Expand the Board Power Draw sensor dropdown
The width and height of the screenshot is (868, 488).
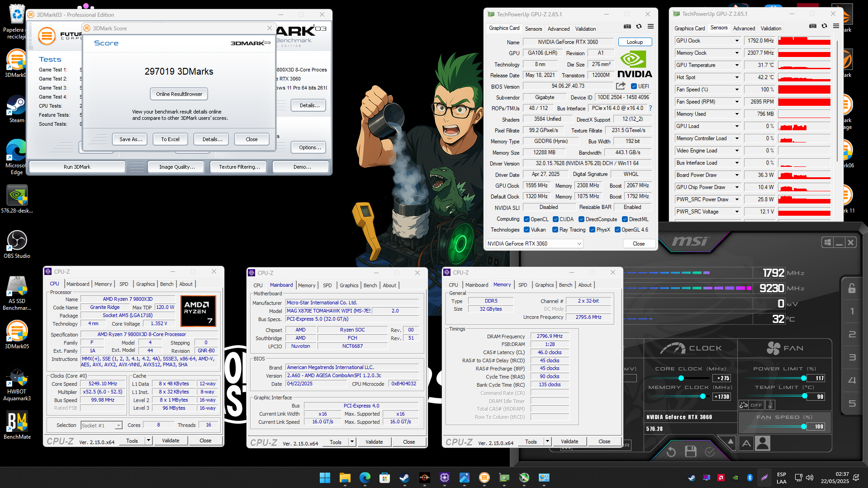(x=737, y=175)
